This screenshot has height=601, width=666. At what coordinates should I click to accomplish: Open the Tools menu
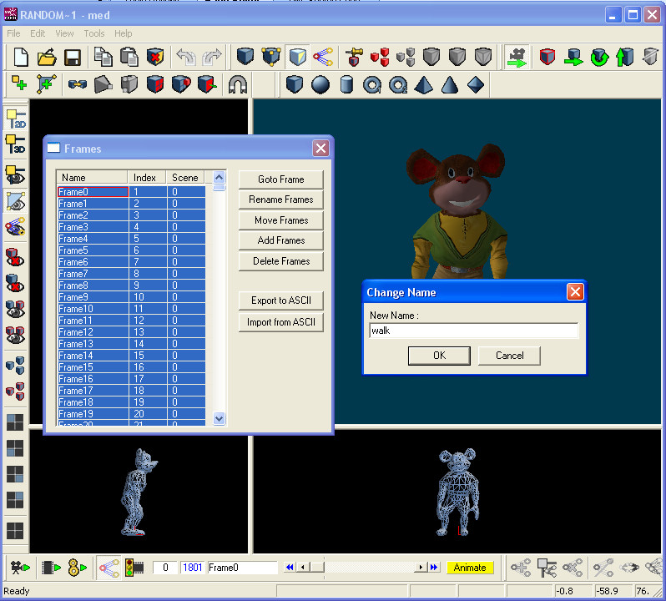click(x=93, y=33)
